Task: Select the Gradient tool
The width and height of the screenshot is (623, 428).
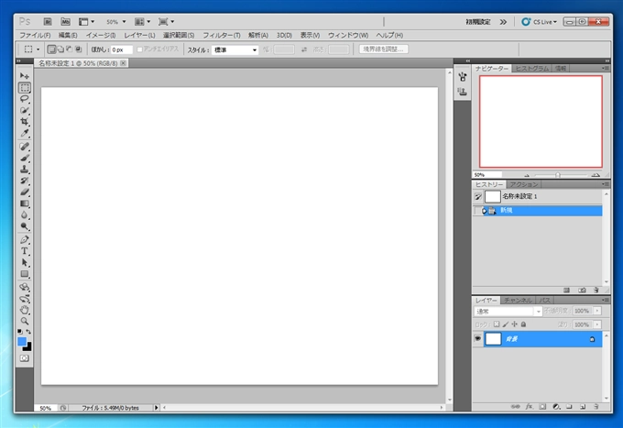Action: point(25,203)
